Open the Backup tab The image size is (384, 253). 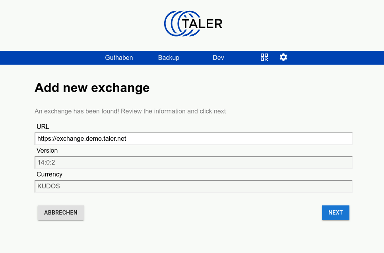pos(169,57)
